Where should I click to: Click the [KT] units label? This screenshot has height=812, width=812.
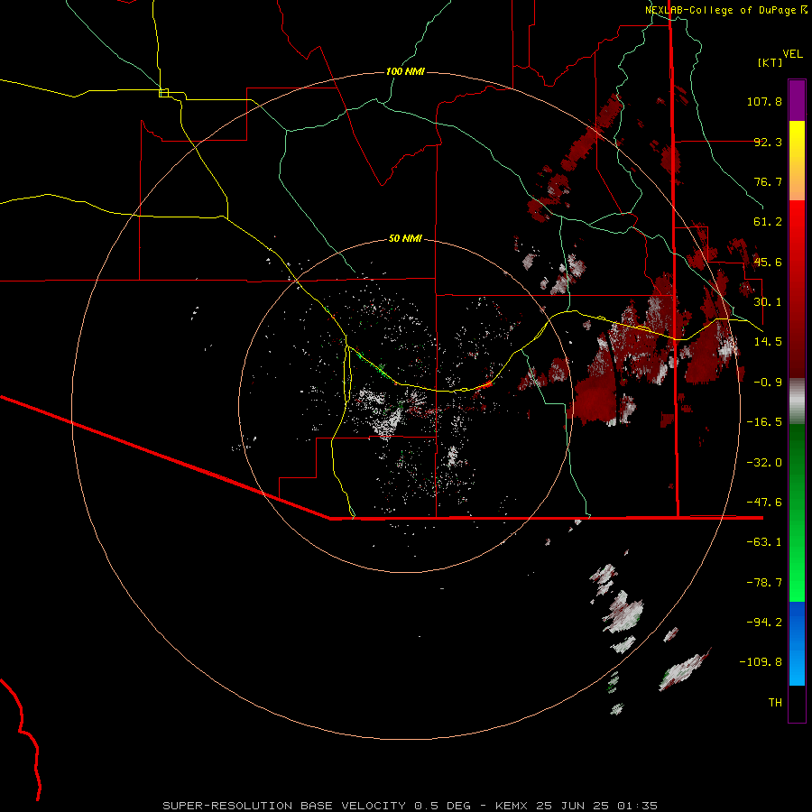(770, 62)
